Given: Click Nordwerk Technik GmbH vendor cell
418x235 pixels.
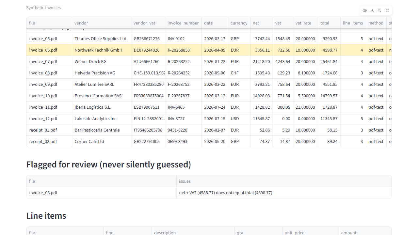Looking at the screenshot, I should coord(102,50).
